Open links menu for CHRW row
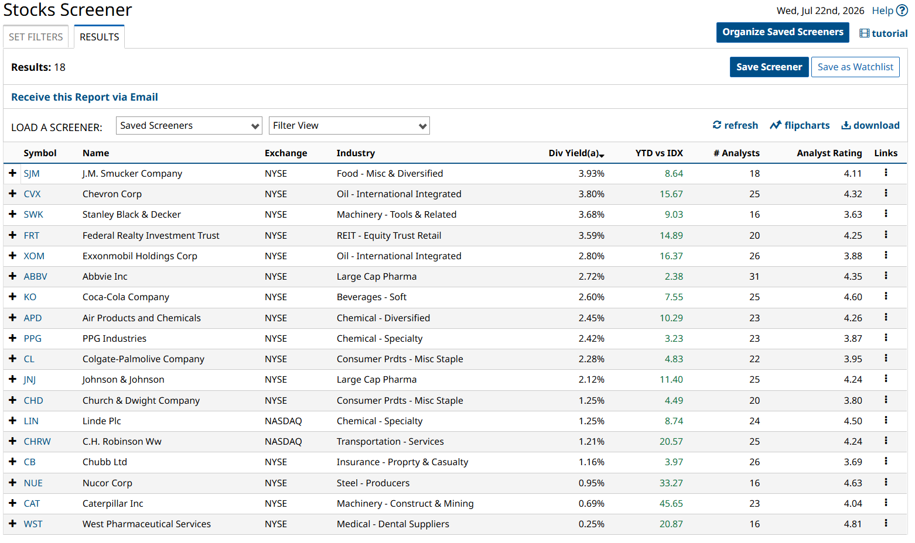 pyautogui.click(x=886, y=441)
